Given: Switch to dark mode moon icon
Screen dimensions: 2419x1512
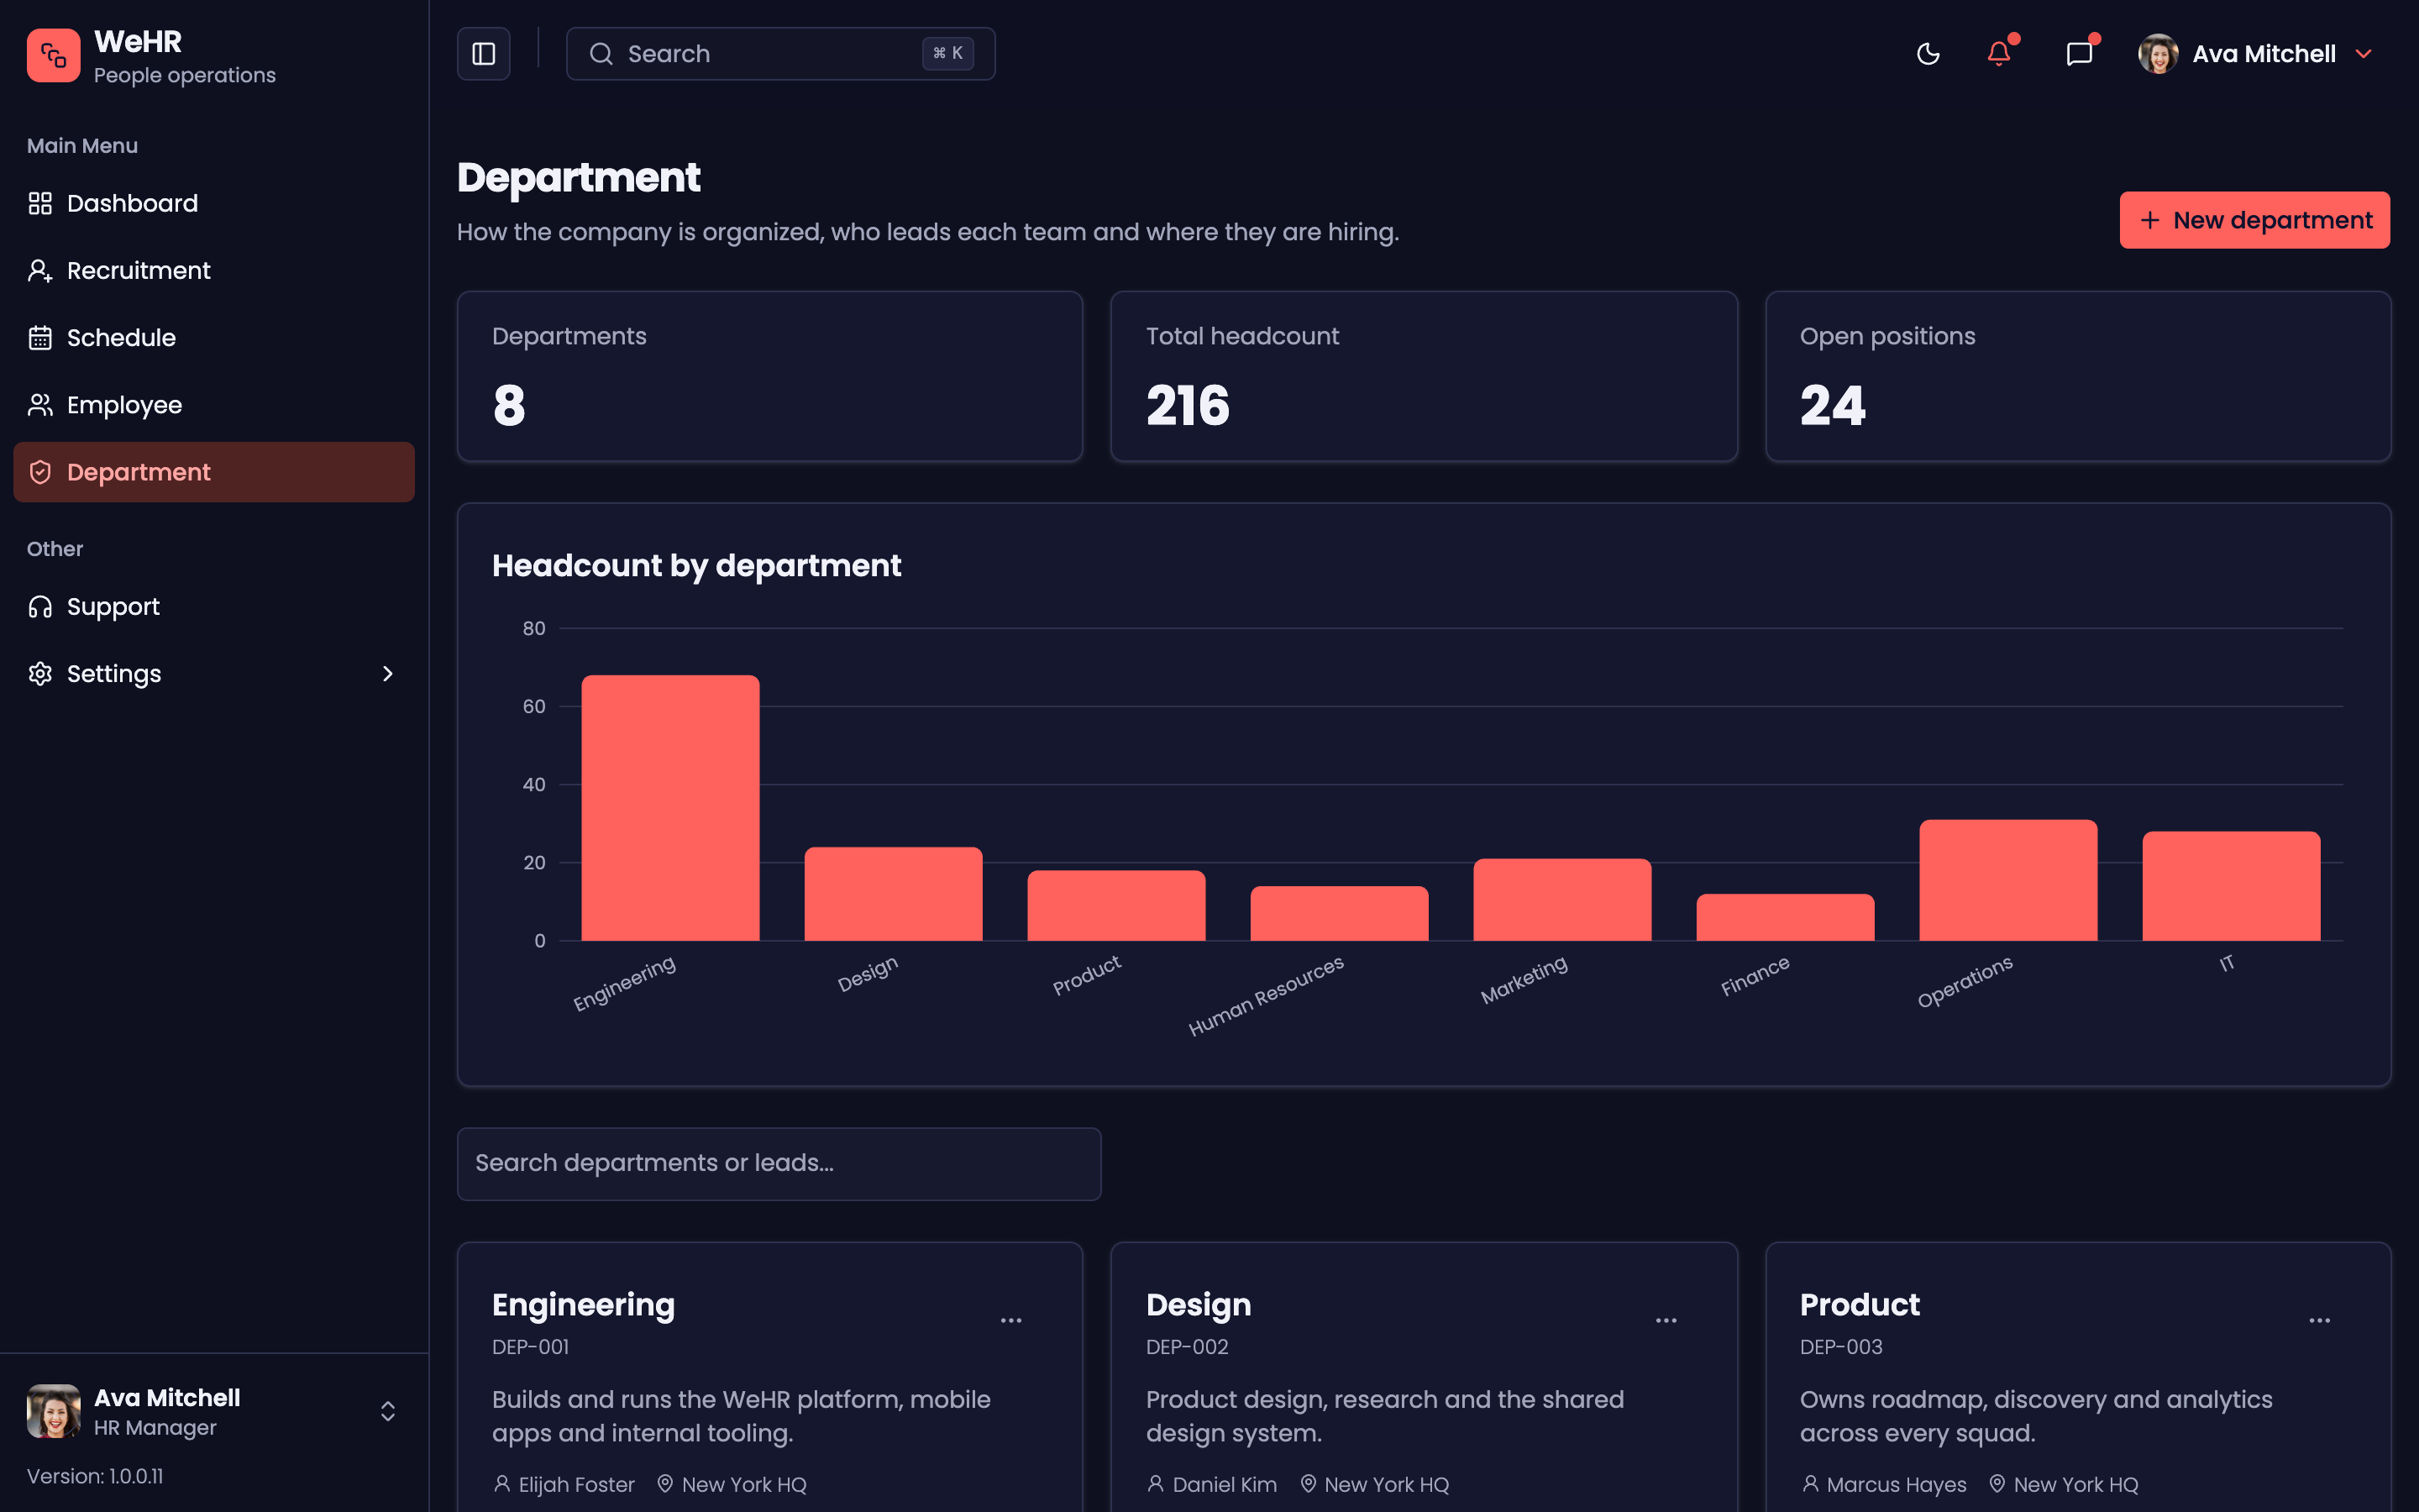Looking at the screenshot, I should 1928,54.
